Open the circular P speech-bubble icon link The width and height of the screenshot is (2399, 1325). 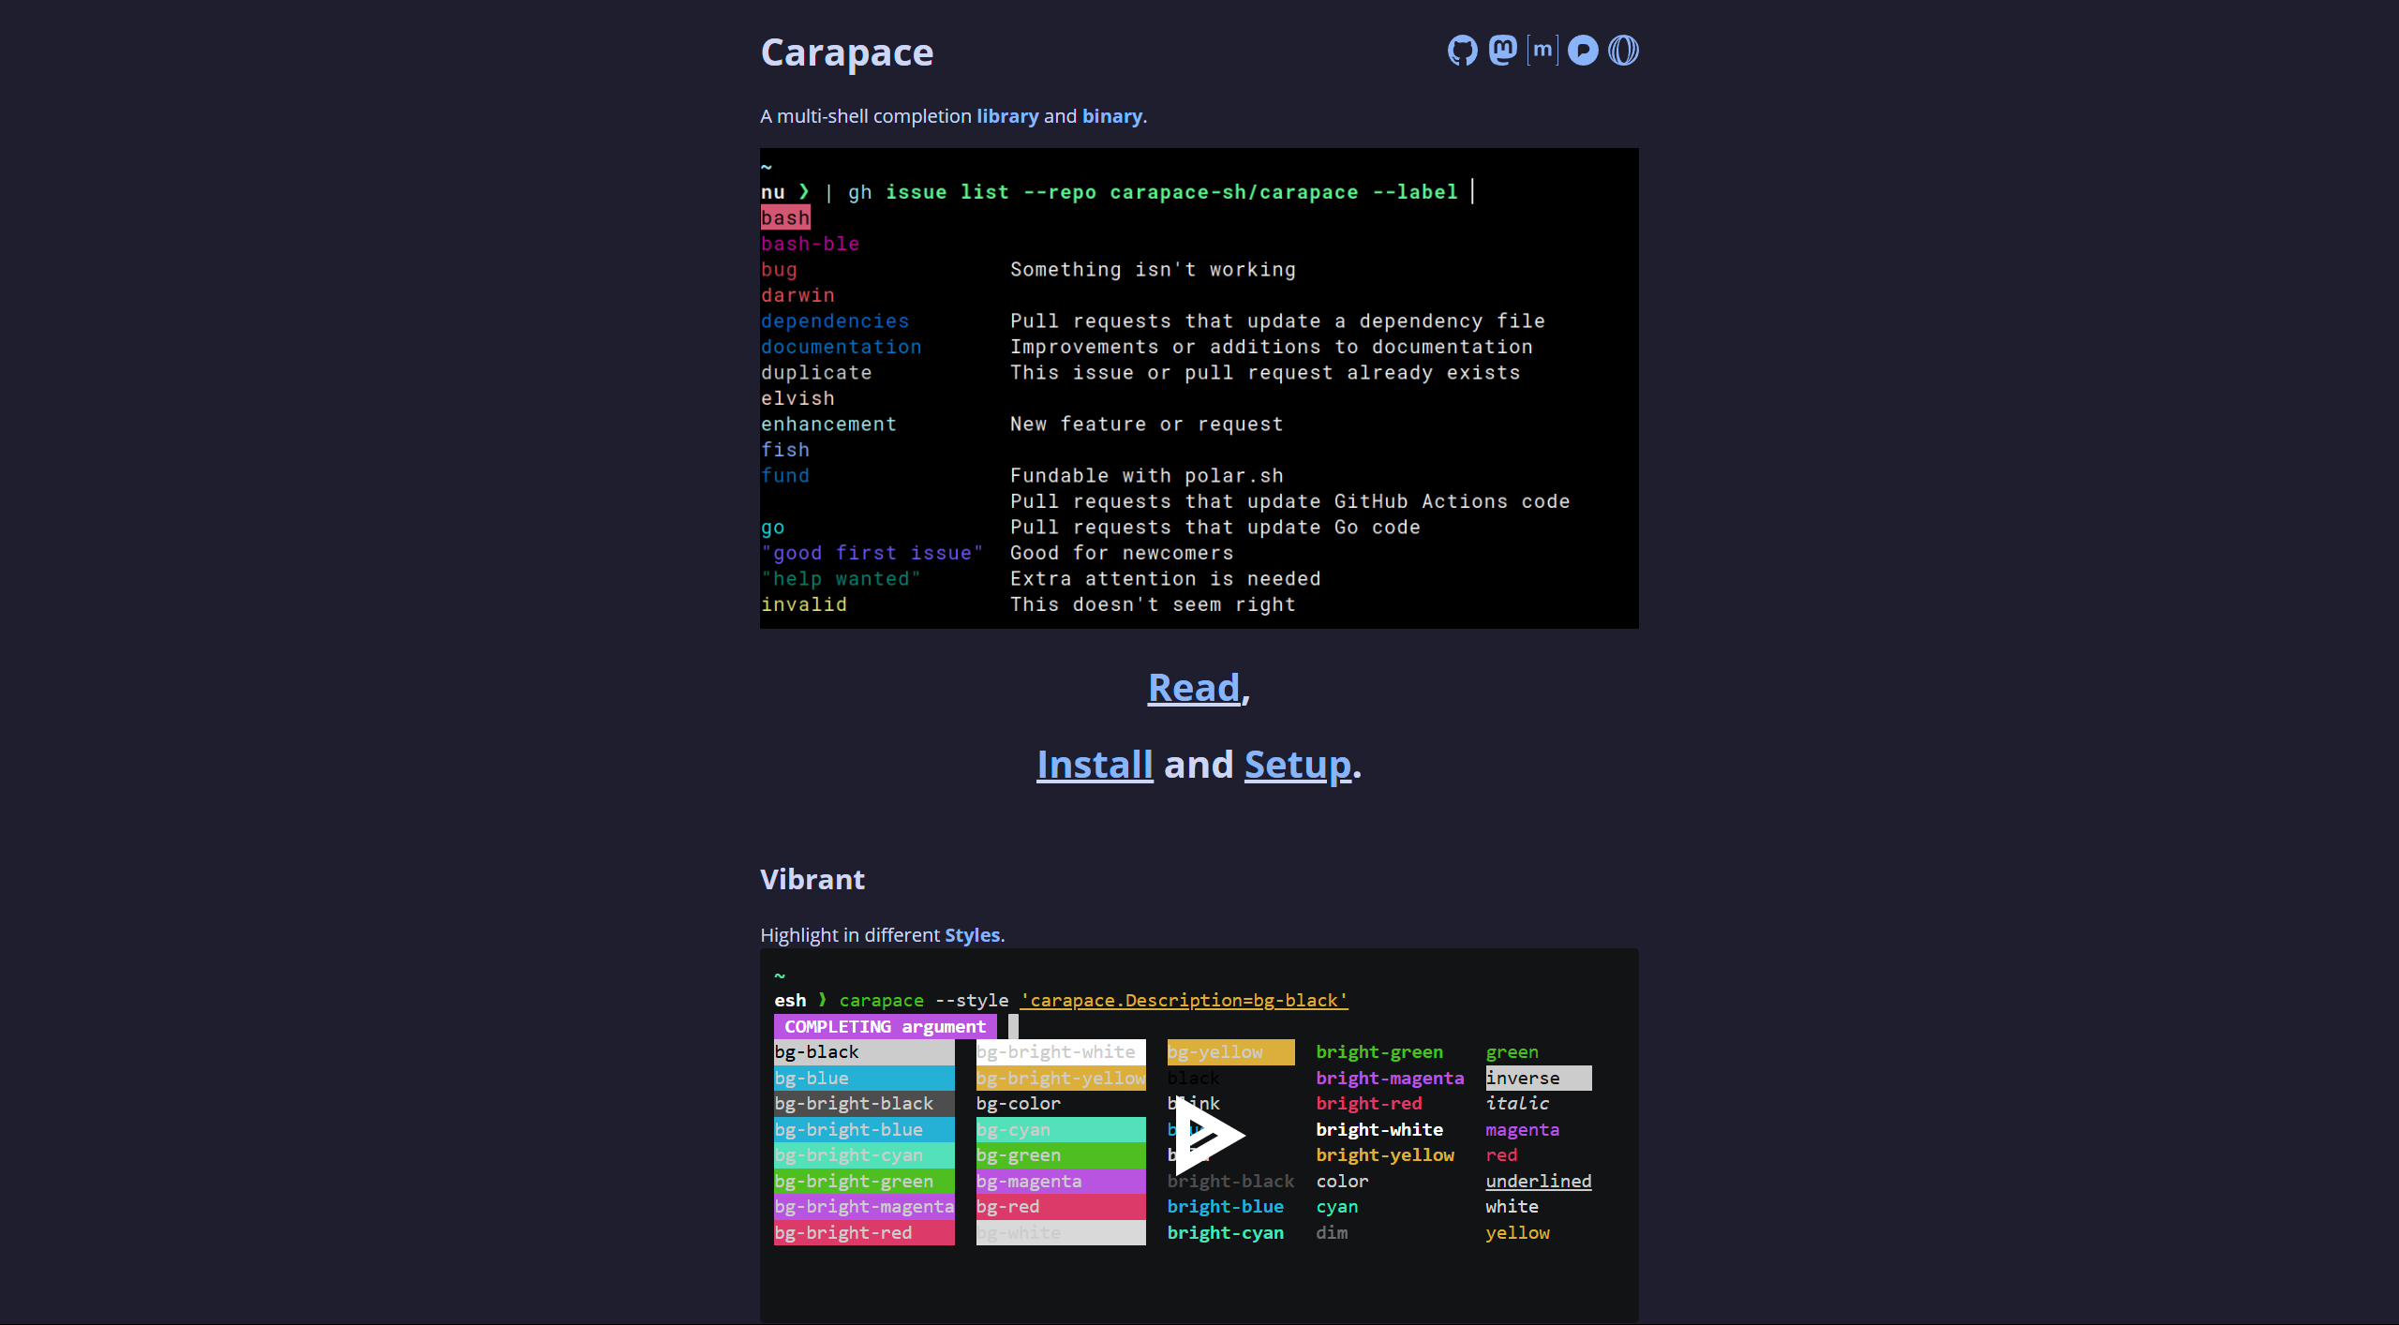[x=1583, y=51]
